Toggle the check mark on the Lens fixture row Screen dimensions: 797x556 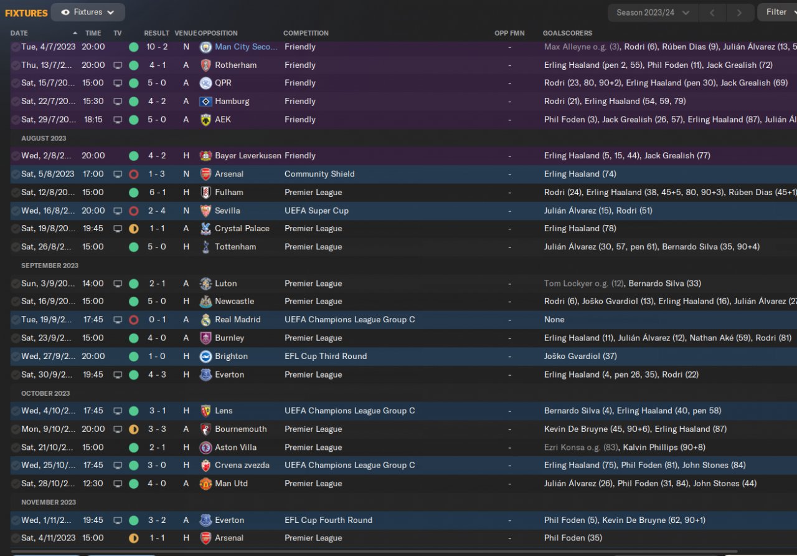(x=15, y=411)
